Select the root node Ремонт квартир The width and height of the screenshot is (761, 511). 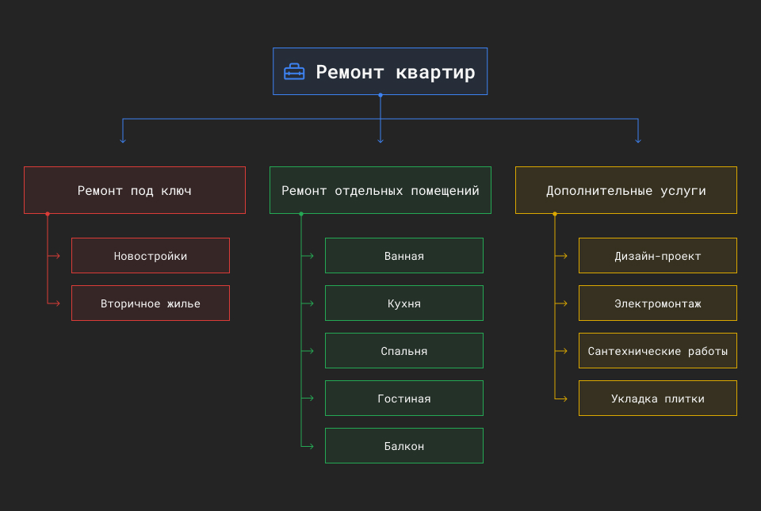click(x=380, y=71)
